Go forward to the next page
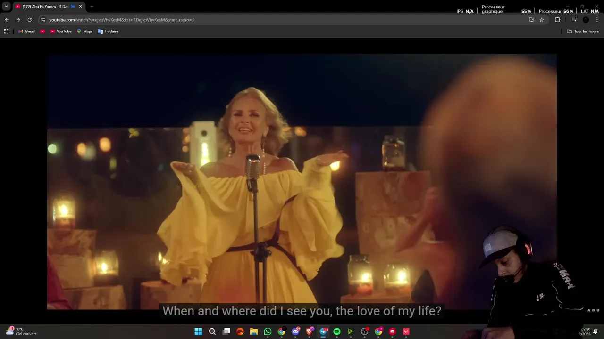The image size is (604, 339). (x=18, y=20)
